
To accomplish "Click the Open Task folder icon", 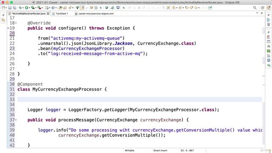I will (x=65, y=8).
